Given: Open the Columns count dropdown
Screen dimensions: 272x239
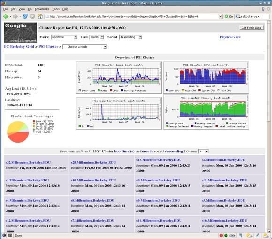Looking at the screenshot, I should click(203, 152).
